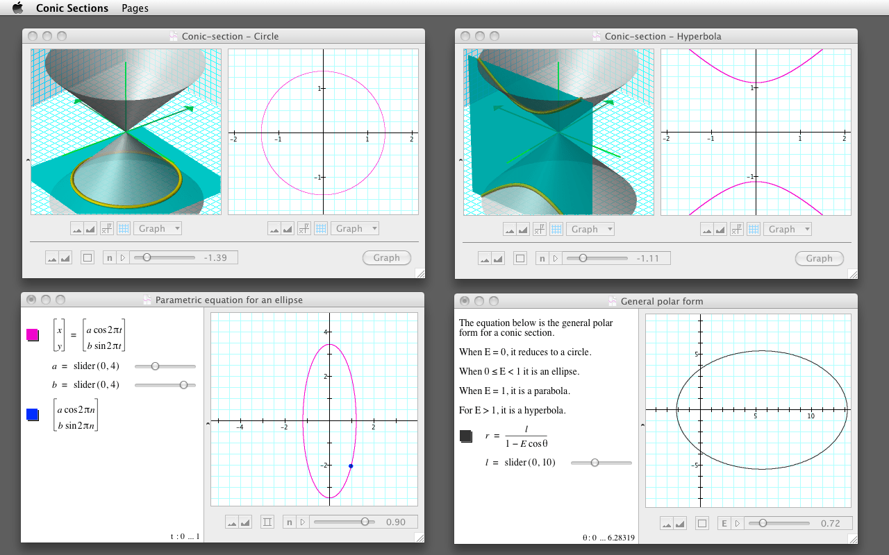Viewport: 889px width, 555px height.
Task: Open Graph dropdown under Circle window's 3D view
Action: coord(158,228)
